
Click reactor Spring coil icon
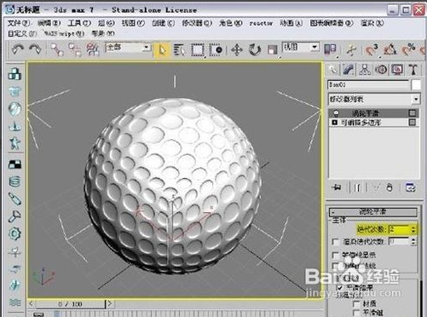pos(14,182)
